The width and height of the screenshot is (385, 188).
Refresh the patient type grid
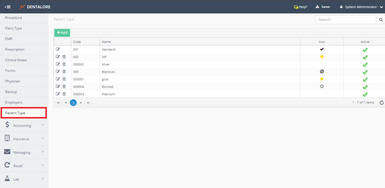click(x=382, y=103)
